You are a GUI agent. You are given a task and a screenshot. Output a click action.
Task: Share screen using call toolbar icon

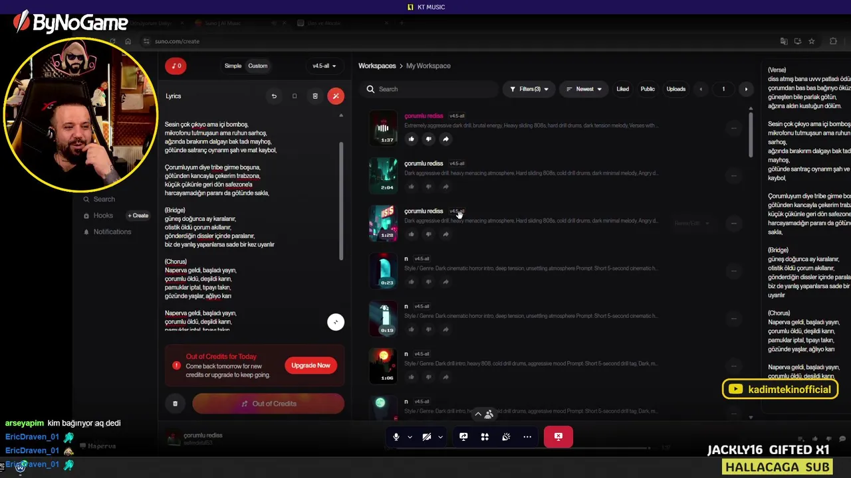tap(463, 437)
